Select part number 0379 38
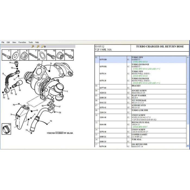This screenshot has height=190, width=190. [x=103, y=146]
